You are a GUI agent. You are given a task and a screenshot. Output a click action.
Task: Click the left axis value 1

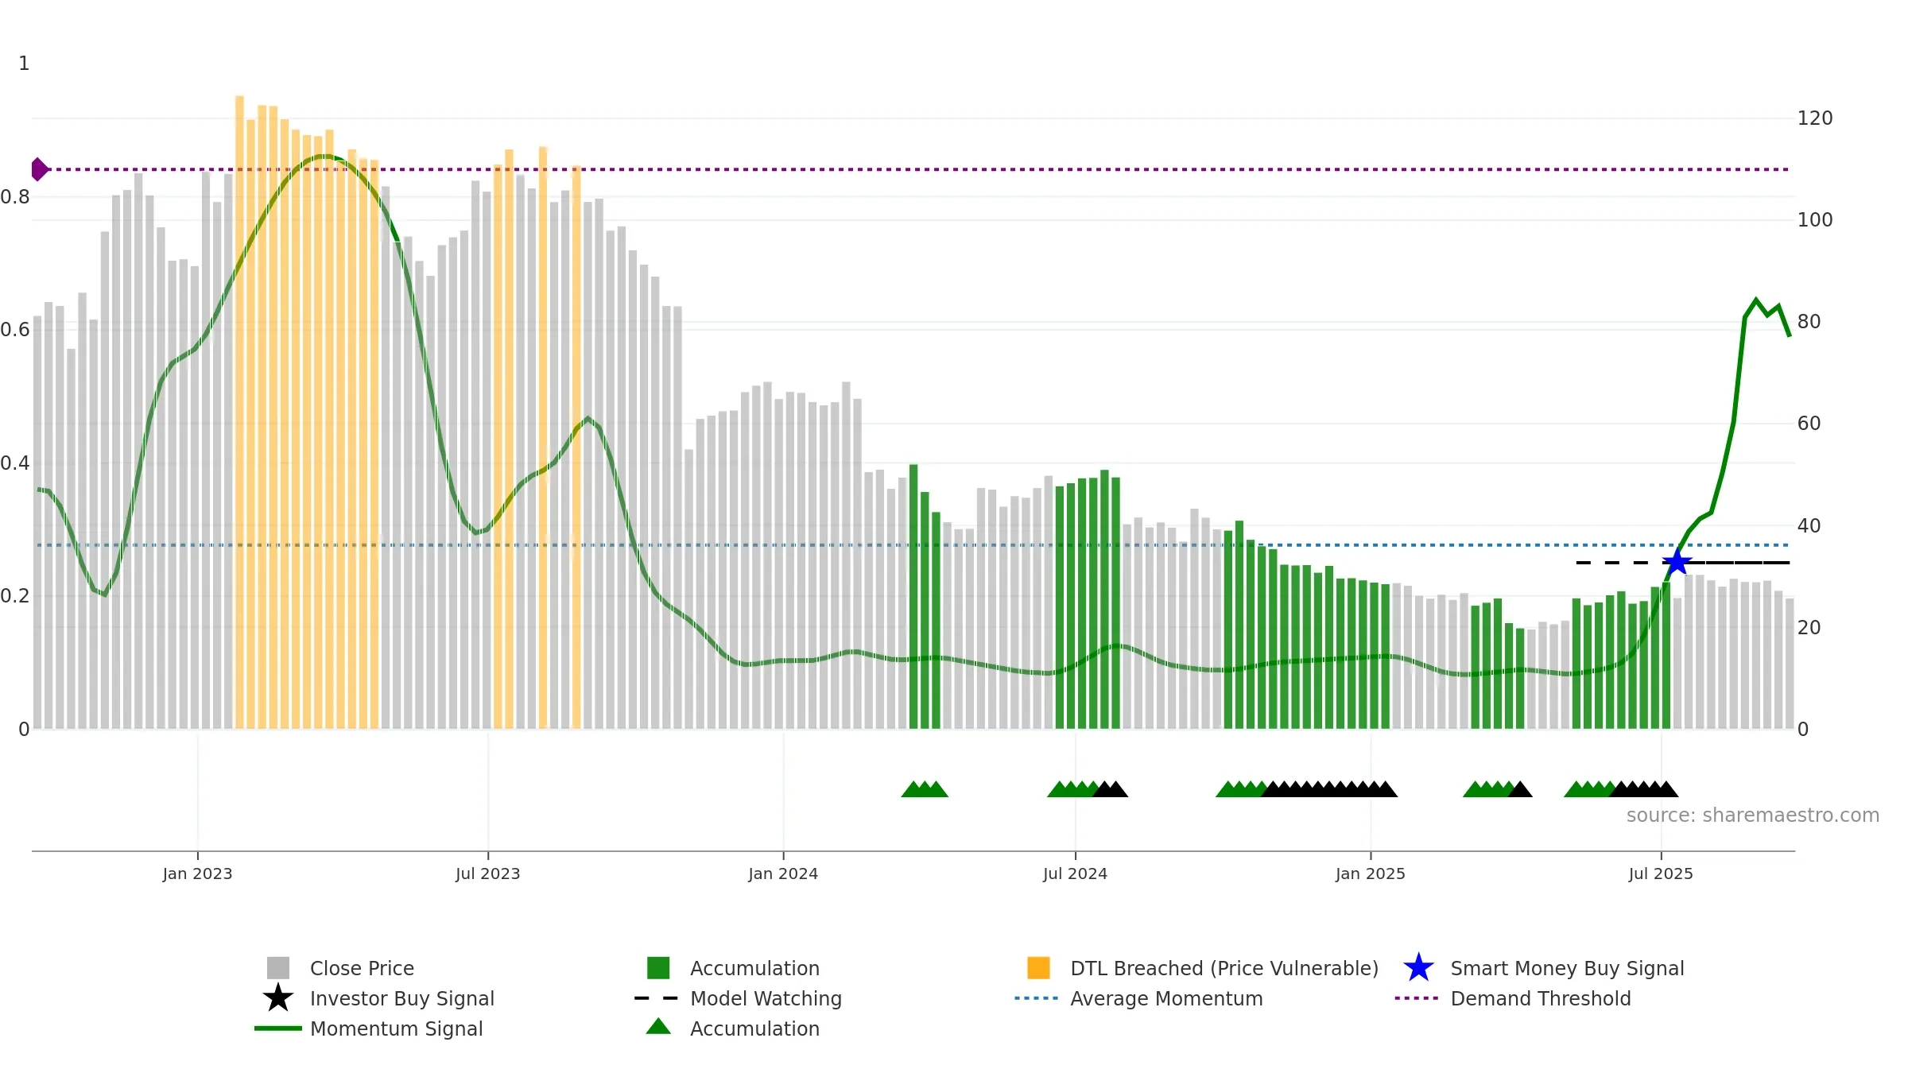[x=24, y=64]
